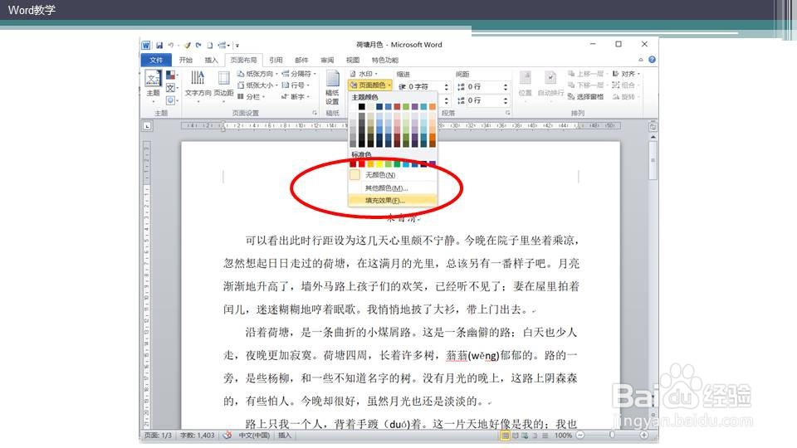The height and width of the screenshot is (448, 797).
Task: Click the theme fonts icon beside 主题
Action: tap(171, 88)
